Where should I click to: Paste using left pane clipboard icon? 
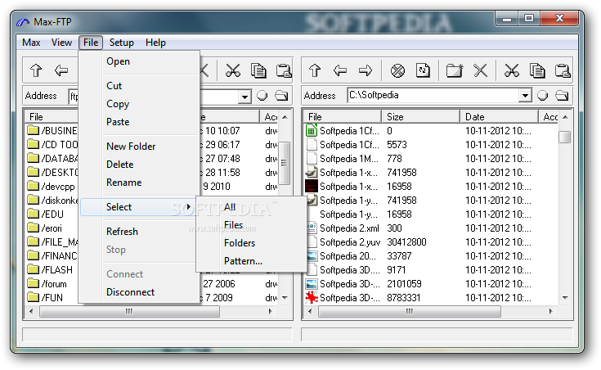[284, 70]
